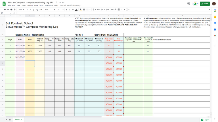The width and height of the screenshot is (218, 122).
Task: Collapse the menus with toolbar chevron
Action: pyautogui.click(x=209, y=10)
